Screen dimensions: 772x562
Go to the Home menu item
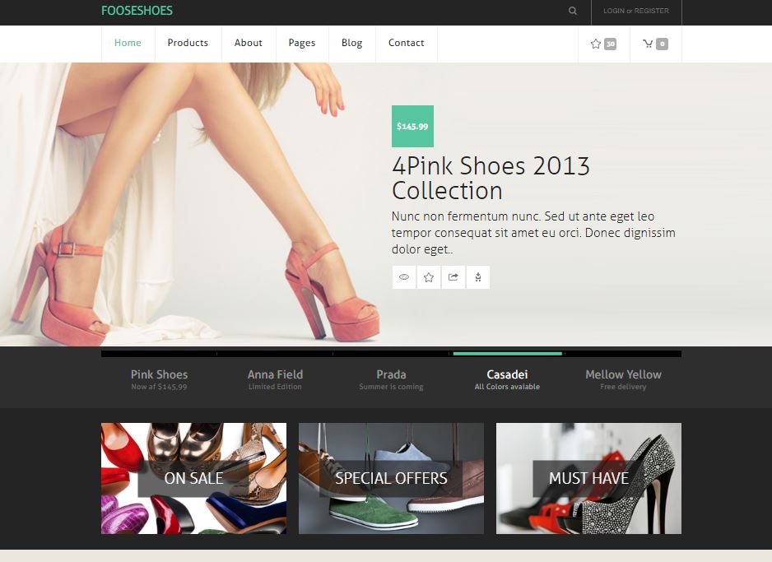[128, 44]
